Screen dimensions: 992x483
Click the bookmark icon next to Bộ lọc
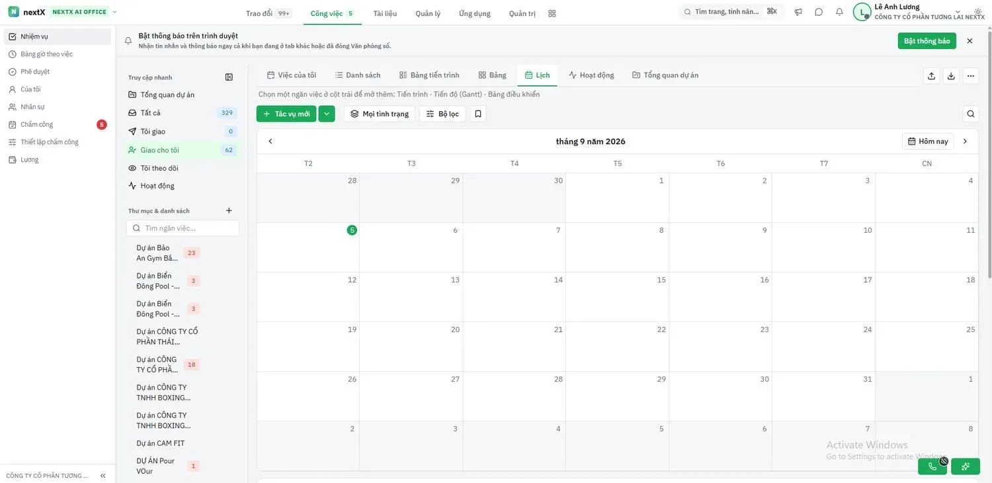[477, 114]
